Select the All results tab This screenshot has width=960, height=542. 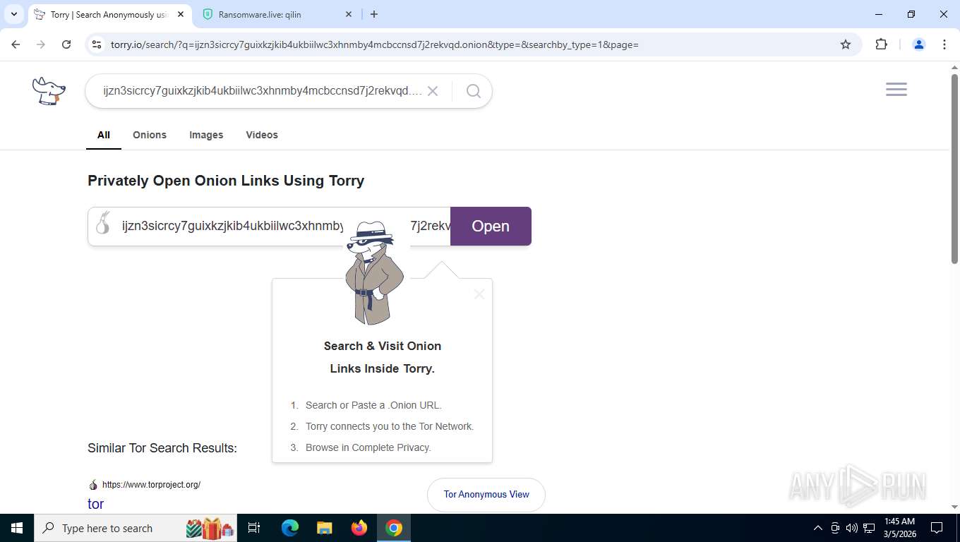(104, 135)
